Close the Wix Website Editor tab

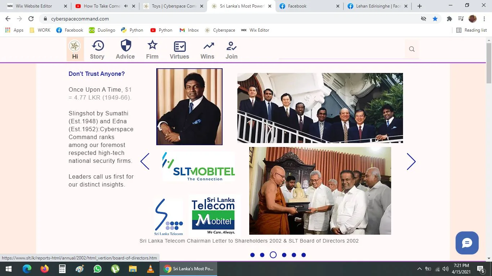click(x=65, y=6)
